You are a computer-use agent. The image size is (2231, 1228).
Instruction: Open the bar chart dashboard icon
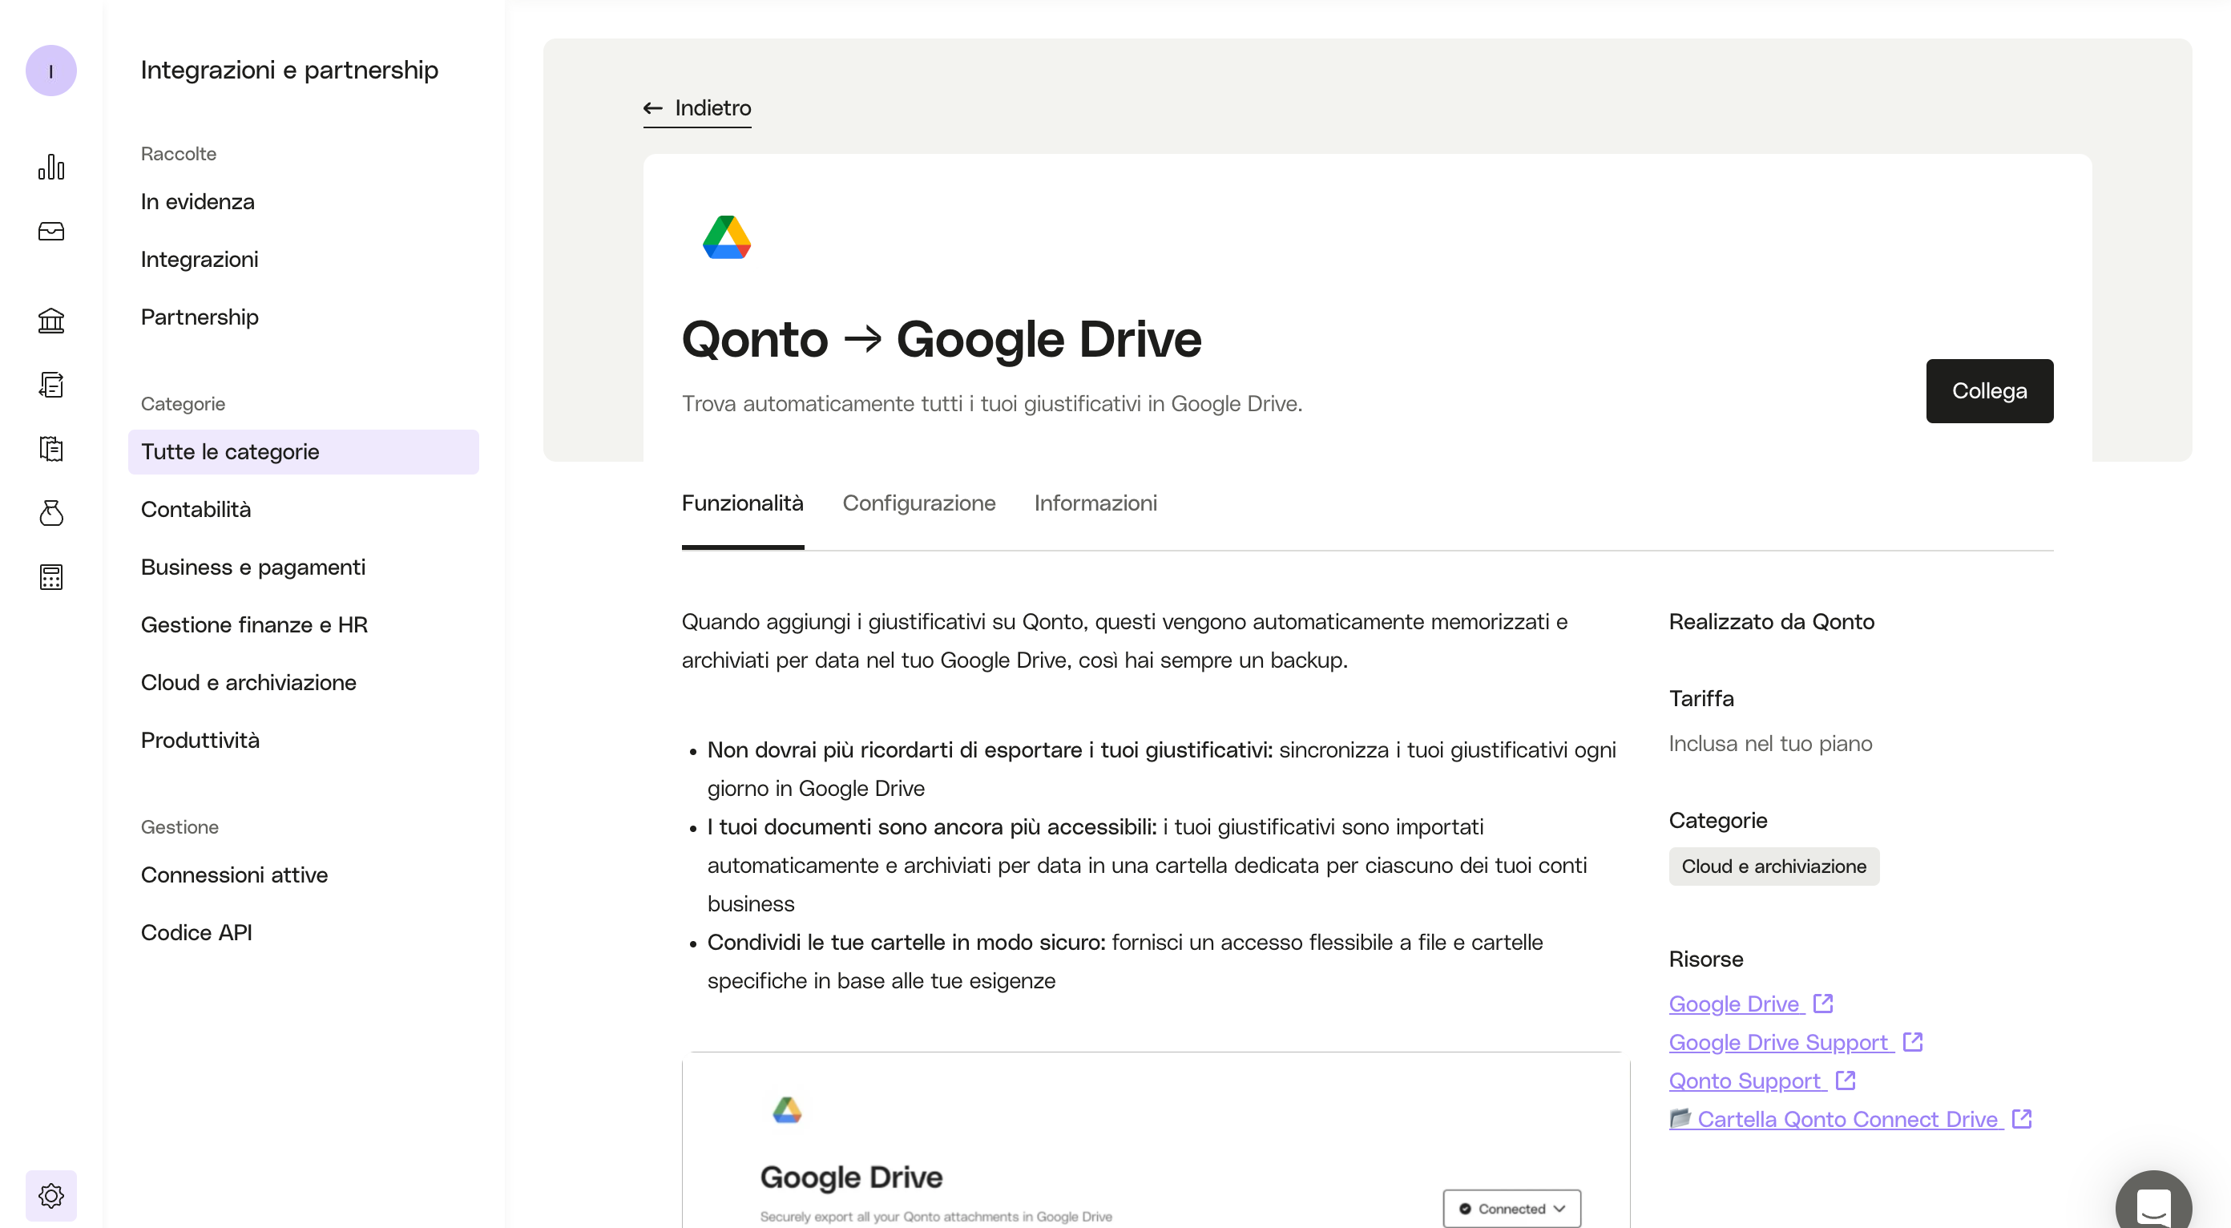pyautogui.click(x=51, y=168)
